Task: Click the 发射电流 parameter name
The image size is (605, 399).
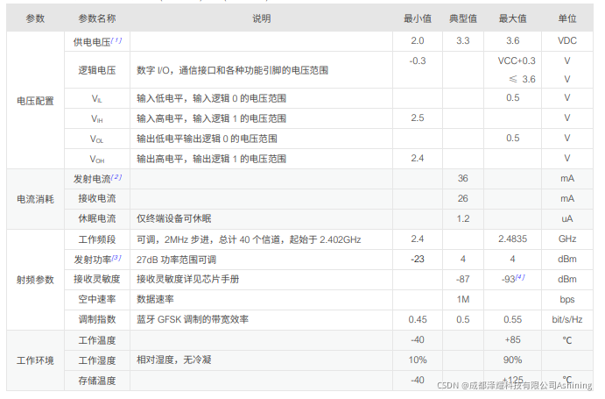Action: click(x=92, y=179)
